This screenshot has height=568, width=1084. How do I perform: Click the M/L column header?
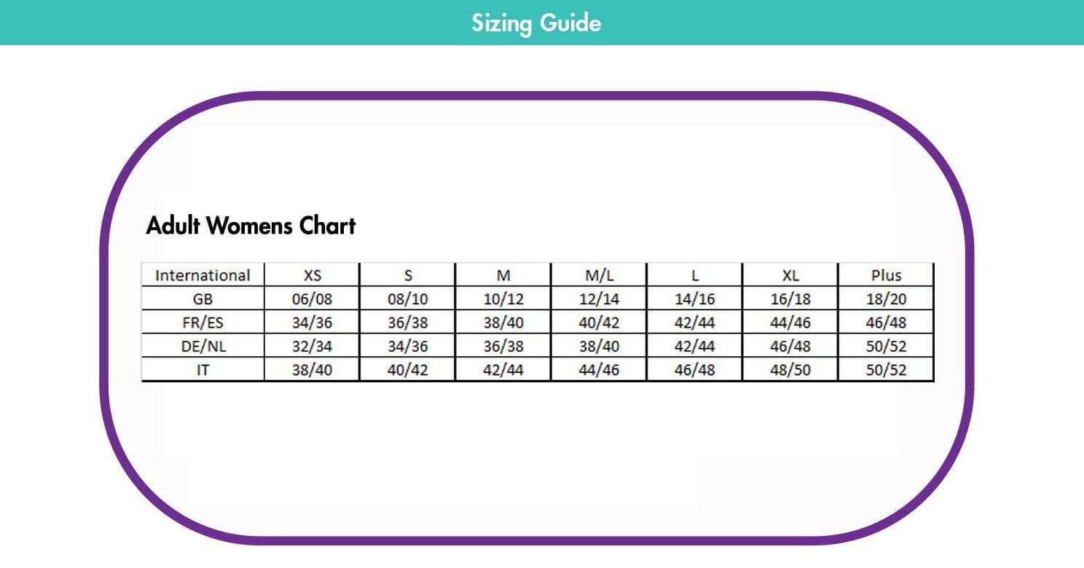tap(599, 275)
